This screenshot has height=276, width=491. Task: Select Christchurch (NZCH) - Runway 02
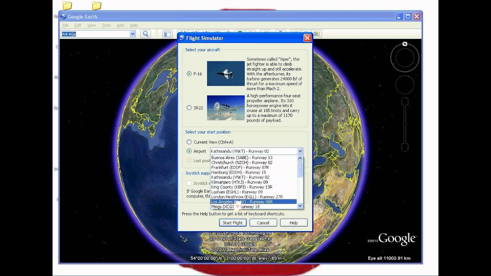(x=254, y=163)
